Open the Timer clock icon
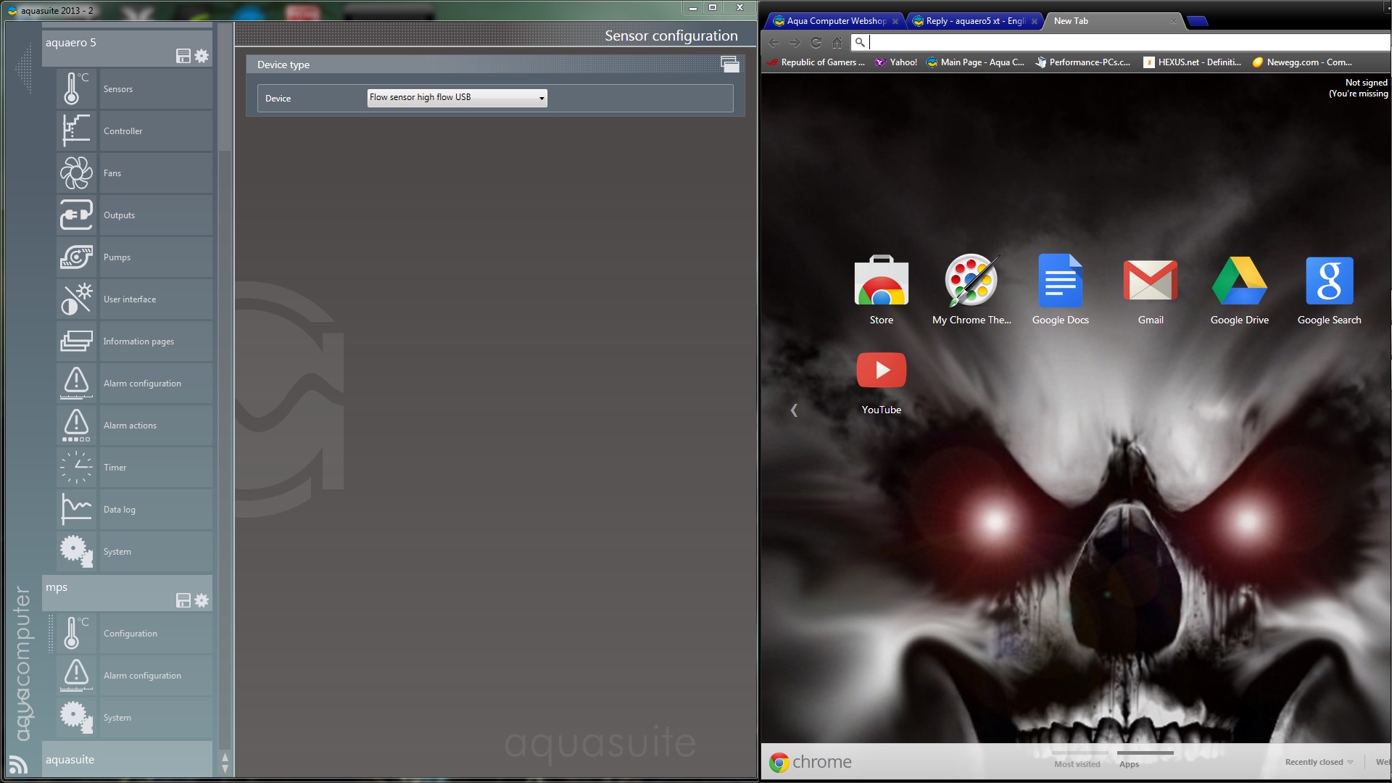 (76, 468)
